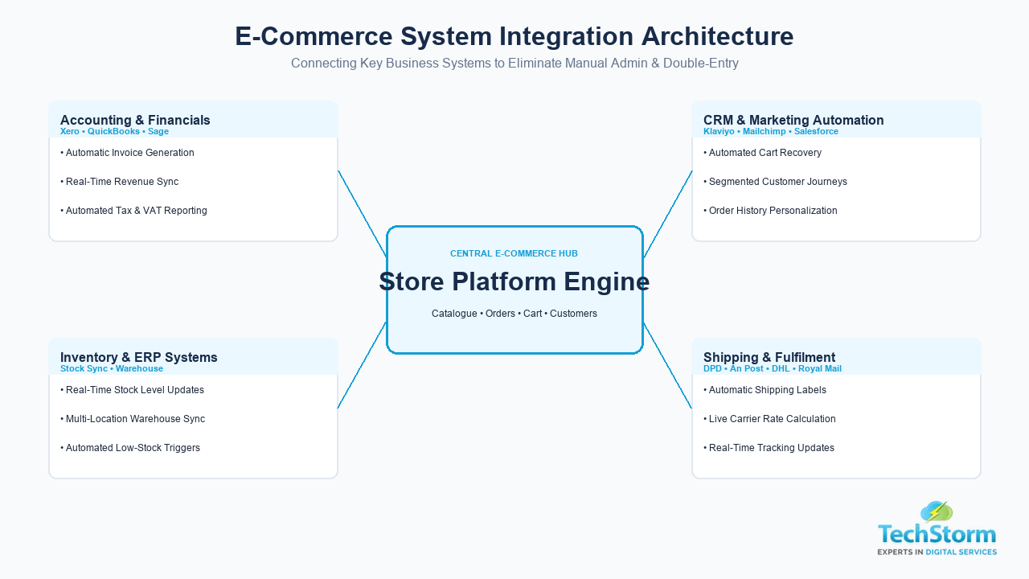The width and height of the screenshot is (1029, 579).
Task: Click the TechStorm logo
Action: click(x=937, y=528)
